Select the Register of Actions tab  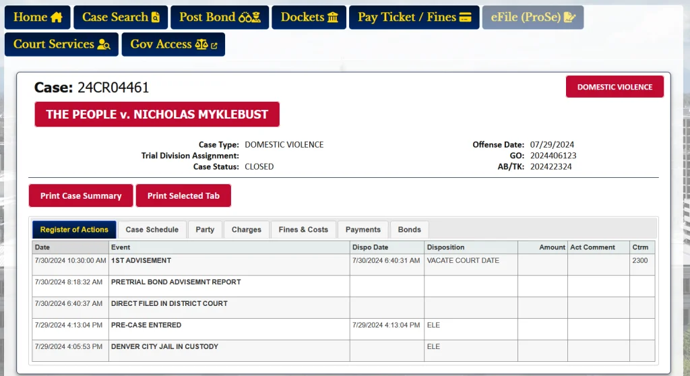point(74,230)
